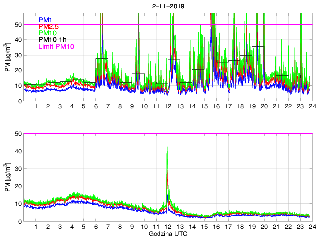Click hour 6 tick label under lower chart
318x238 pixels.
(x=96, y=227)
